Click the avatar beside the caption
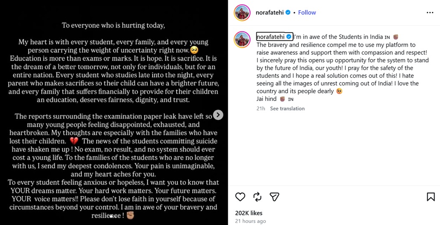440x225 pixels. coord(242,39)
